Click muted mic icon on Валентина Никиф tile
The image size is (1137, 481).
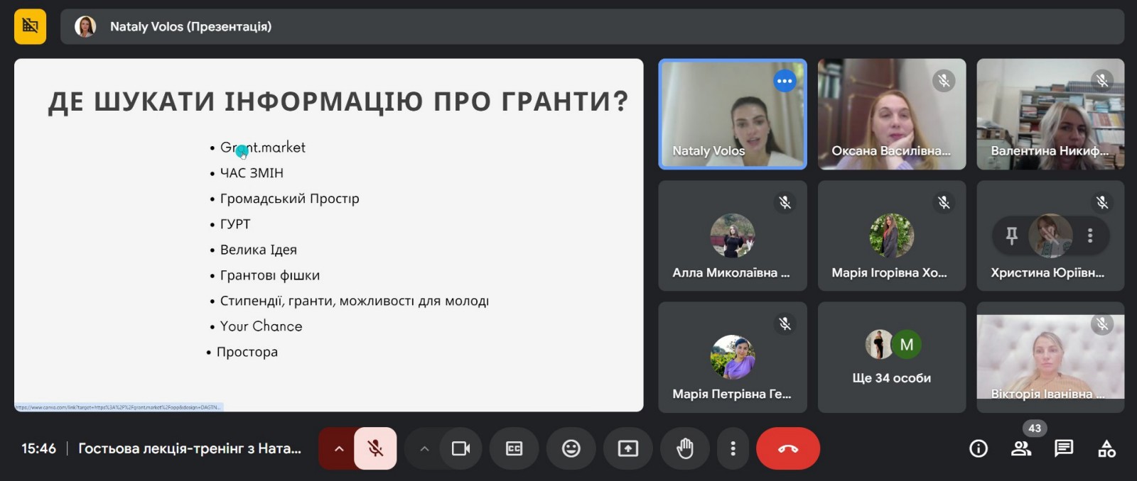[1102, 81]
